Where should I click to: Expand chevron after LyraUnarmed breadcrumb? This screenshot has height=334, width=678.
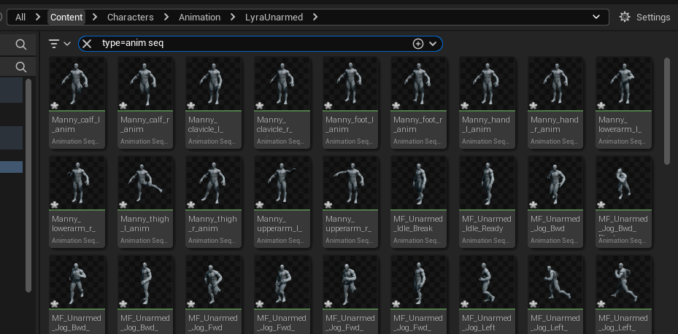coord(315,18)
